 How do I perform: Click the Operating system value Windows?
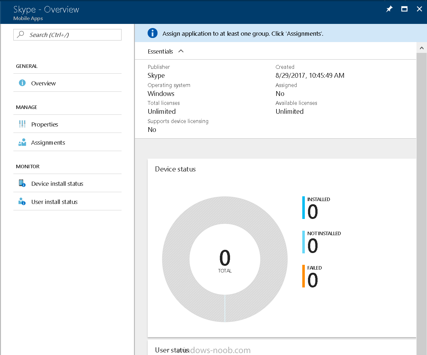click(x=161, y=93)
